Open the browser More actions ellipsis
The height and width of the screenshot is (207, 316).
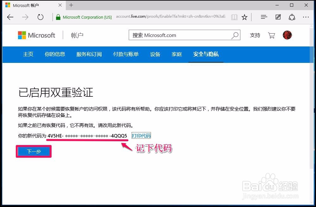click(x=306, y=17)
